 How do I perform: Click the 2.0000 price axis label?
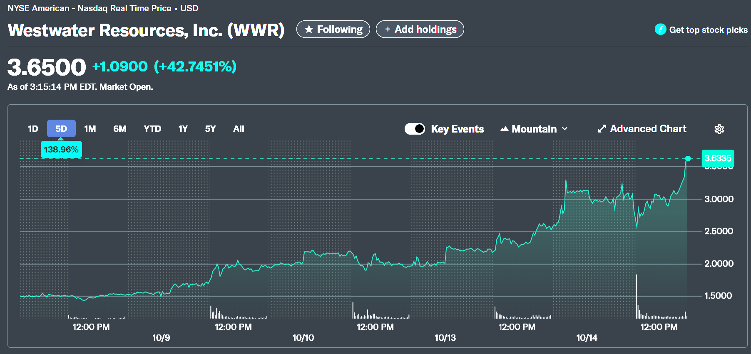(x=719, y=263)
